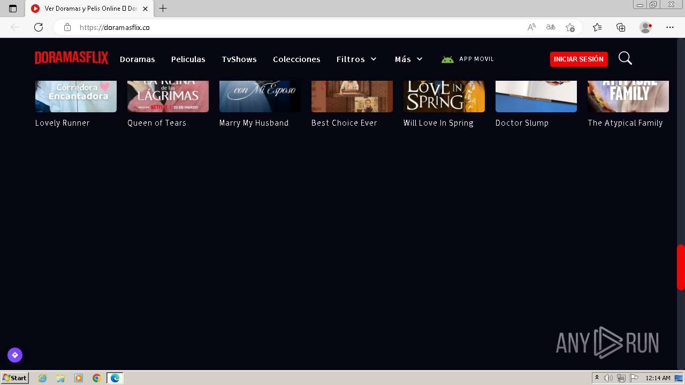
Task: Click the Action Center flag icon
Action: pyautogui.click(x=634, y=378)
